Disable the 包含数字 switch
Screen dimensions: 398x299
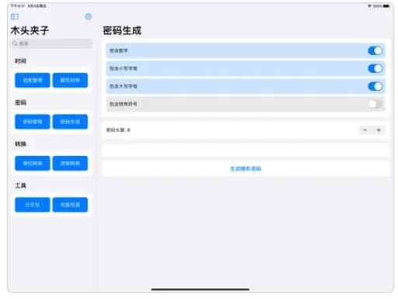(x=375, y=50)
